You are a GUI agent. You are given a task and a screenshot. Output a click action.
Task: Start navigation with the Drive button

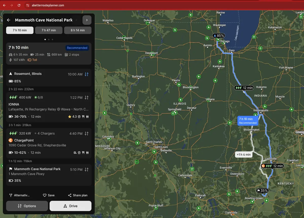click(70, 206)
